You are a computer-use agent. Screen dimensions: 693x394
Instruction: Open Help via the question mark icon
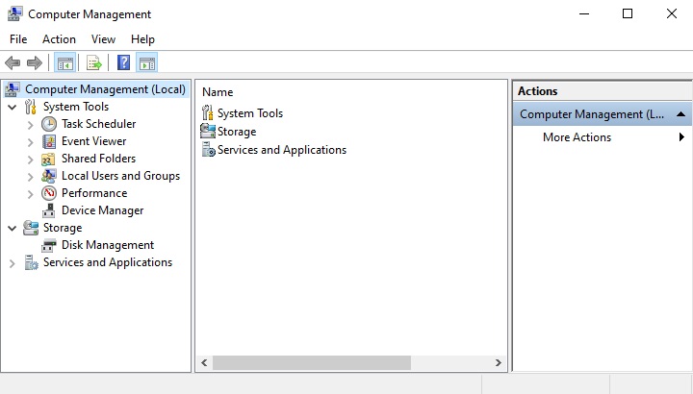coord(123,63)
